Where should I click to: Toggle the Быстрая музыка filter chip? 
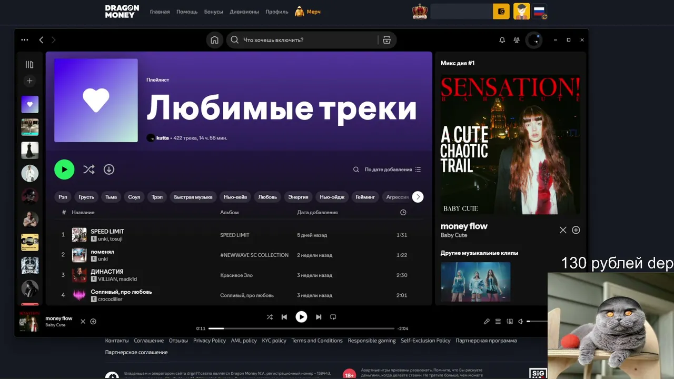(x=193, y=197)
